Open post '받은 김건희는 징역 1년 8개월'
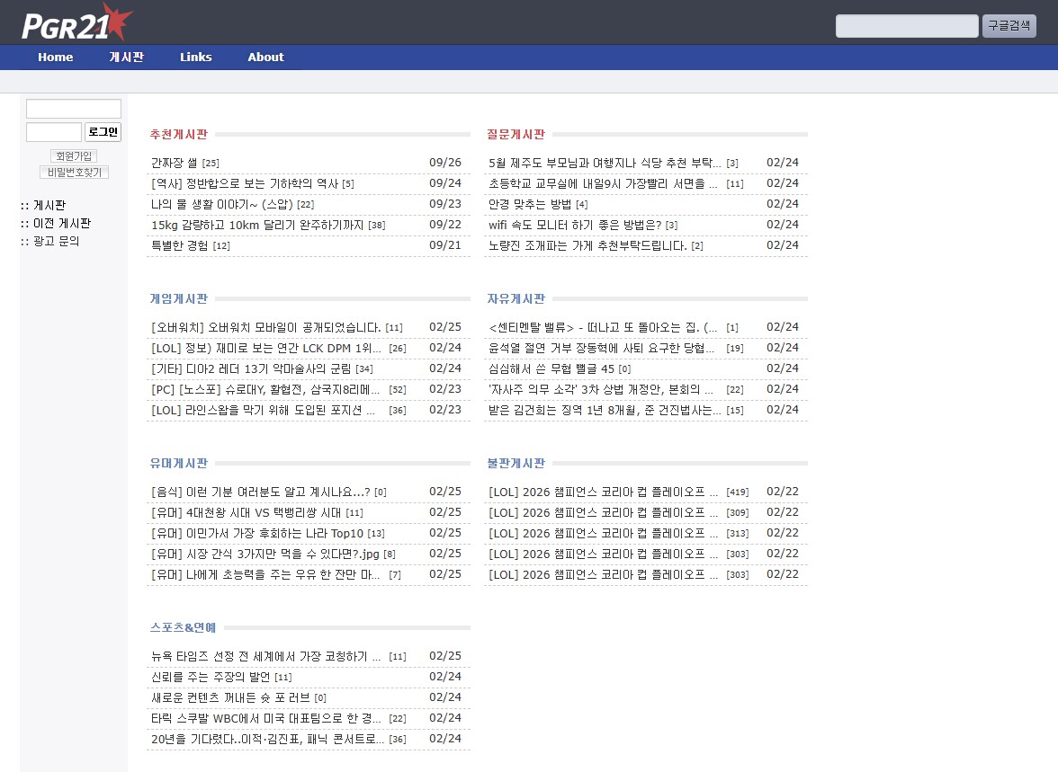The image size is (1058, 772). [x=605, y=410]
